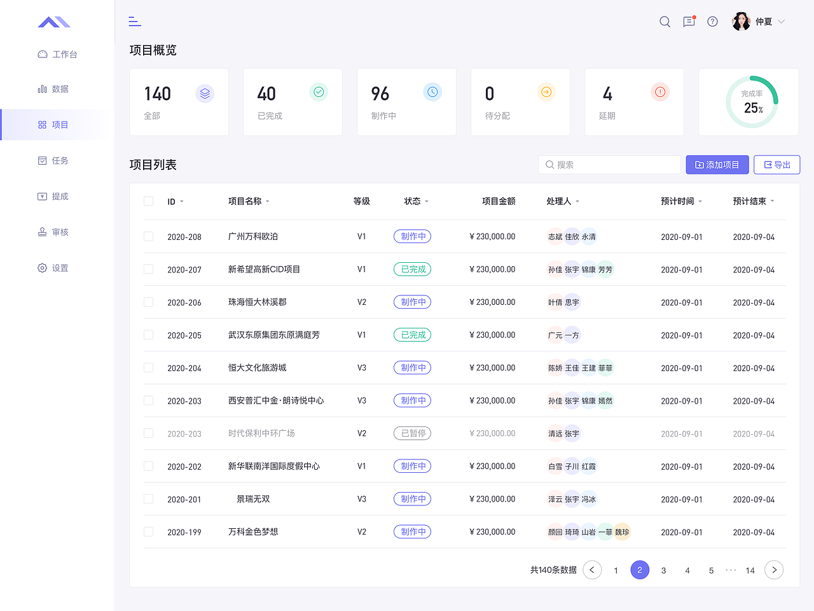Click the 工作台 cloud icon in the sidebar

pyautogui.click(x=43, y=54)
